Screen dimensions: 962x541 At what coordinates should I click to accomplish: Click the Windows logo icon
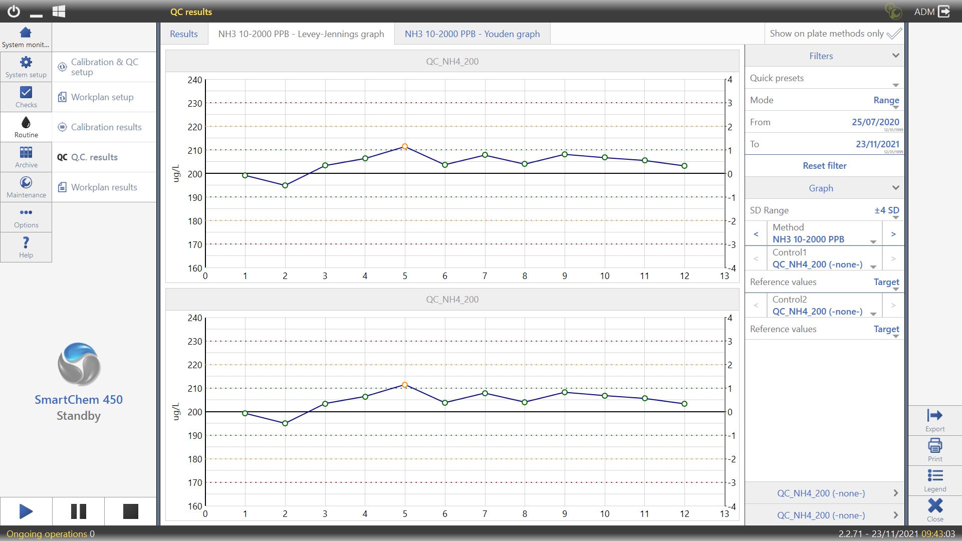(59, 12)
